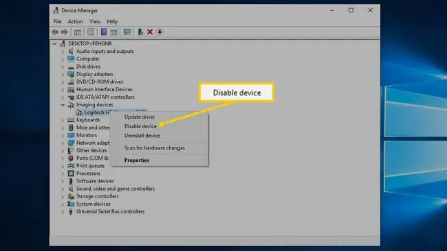The width and height of the screenshot is (447, 251).
Task: Click the System devices category icon
Action: (x=71, y=204)
